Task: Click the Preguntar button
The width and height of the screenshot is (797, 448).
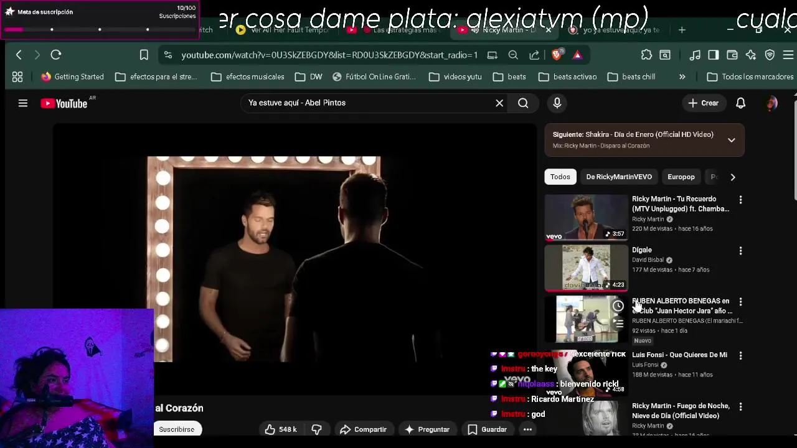Action: [x=427, y=429]
